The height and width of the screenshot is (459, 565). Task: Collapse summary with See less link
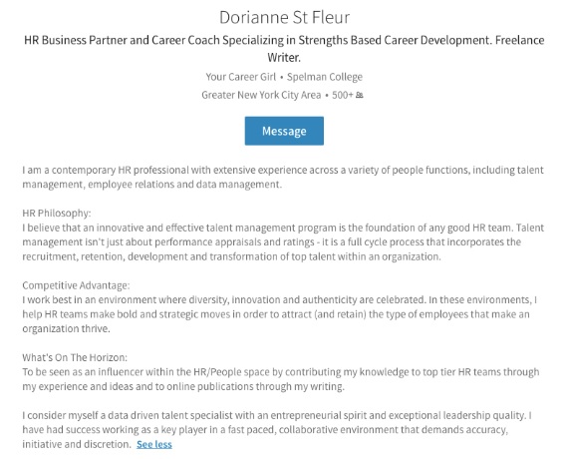pos(154,444)
